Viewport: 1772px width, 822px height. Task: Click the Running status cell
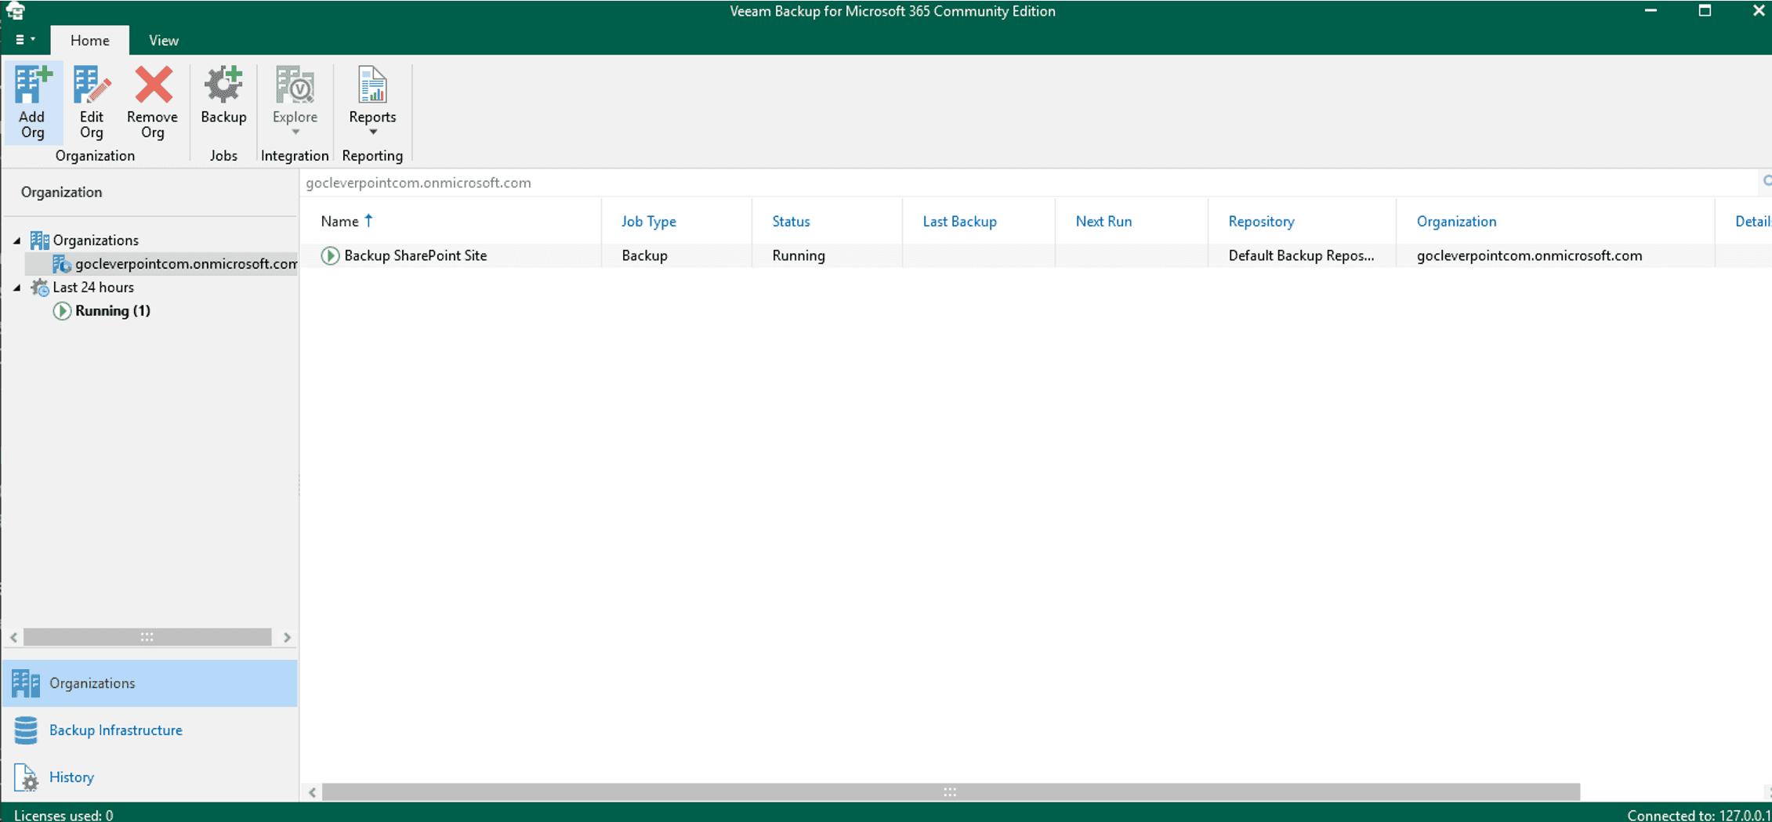[799, 255]
